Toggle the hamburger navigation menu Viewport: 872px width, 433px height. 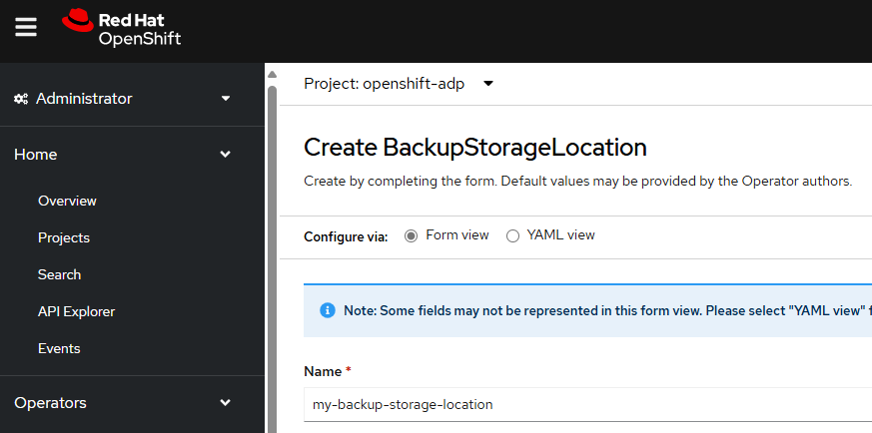(x=26, y=27)
